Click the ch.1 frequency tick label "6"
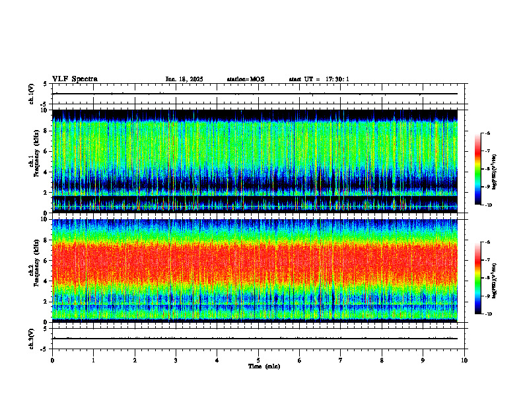Image resolution: width=523 pixels, height=404 pixels. [x=46, y=152]
